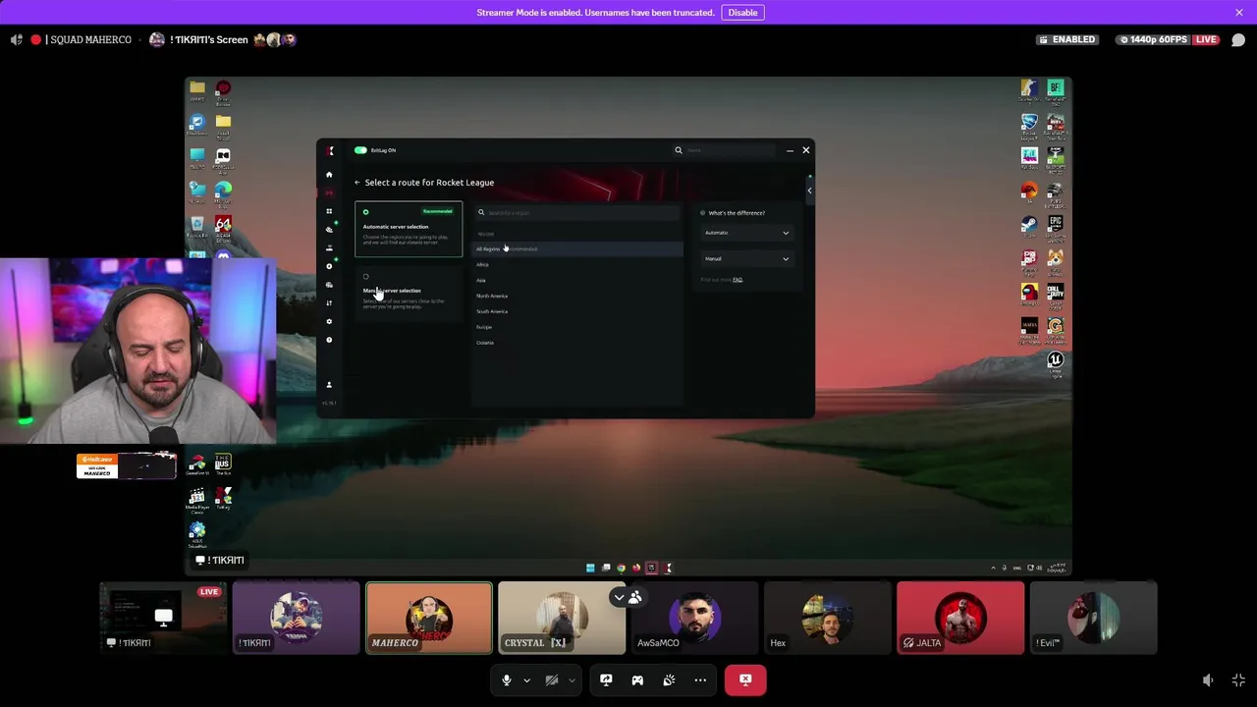Expand the Automatic explanation dropdown
The image size is (1257, 707).
[746, 233]
